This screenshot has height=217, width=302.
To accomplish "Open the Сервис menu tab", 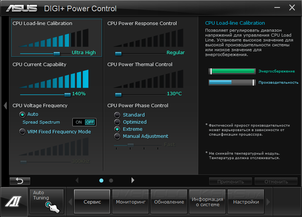I will (92, 202).
